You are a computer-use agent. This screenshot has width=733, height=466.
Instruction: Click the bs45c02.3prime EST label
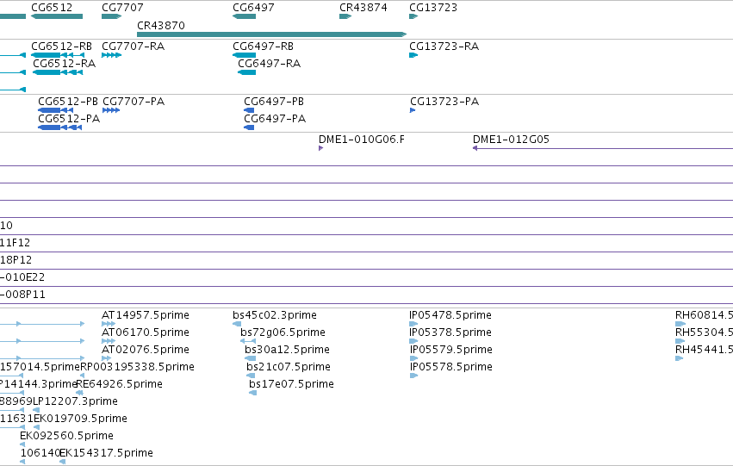275,315
